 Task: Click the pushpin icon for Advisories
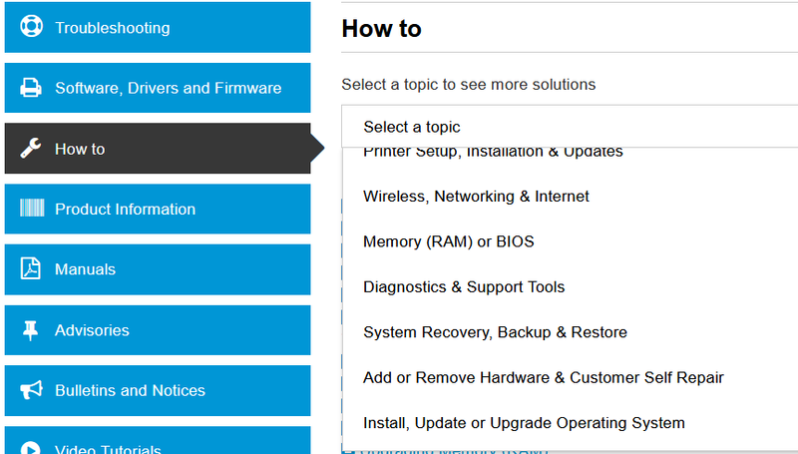(31, 330)
